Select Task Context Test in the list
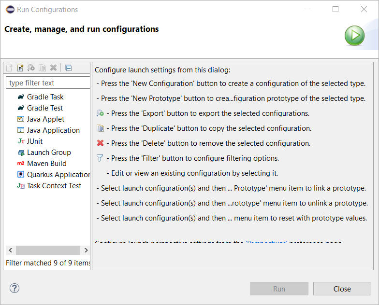This screenshot has width=379, height=305. click(x=54, y=186)
